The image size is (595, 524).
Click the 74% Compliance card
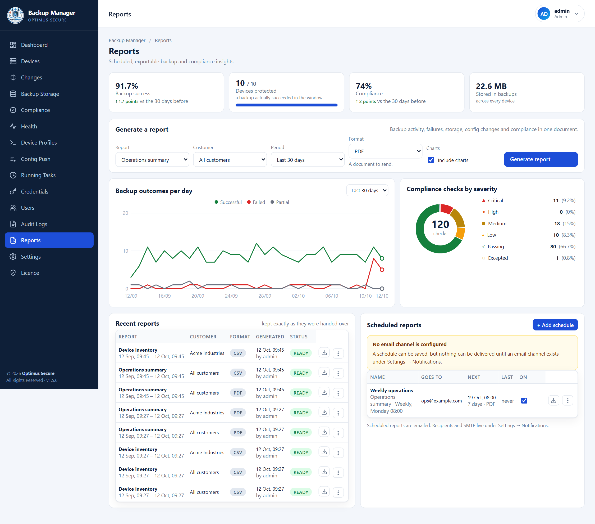click(406, 92)
